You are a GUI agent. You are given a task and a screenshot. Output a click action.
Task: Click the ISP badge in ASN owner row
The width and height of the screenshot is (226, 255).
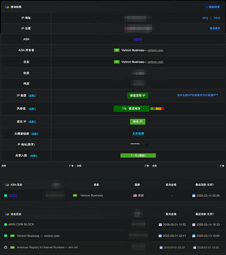pos(117,50)
